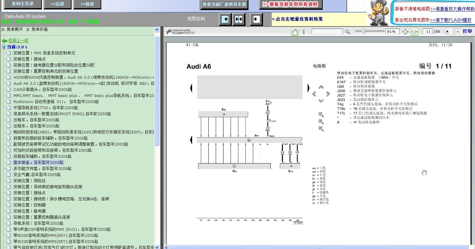This screenshot has height=249, width=475.
Task: Click the search text field in FlashPaper toolbar
Action: (327, 32)
